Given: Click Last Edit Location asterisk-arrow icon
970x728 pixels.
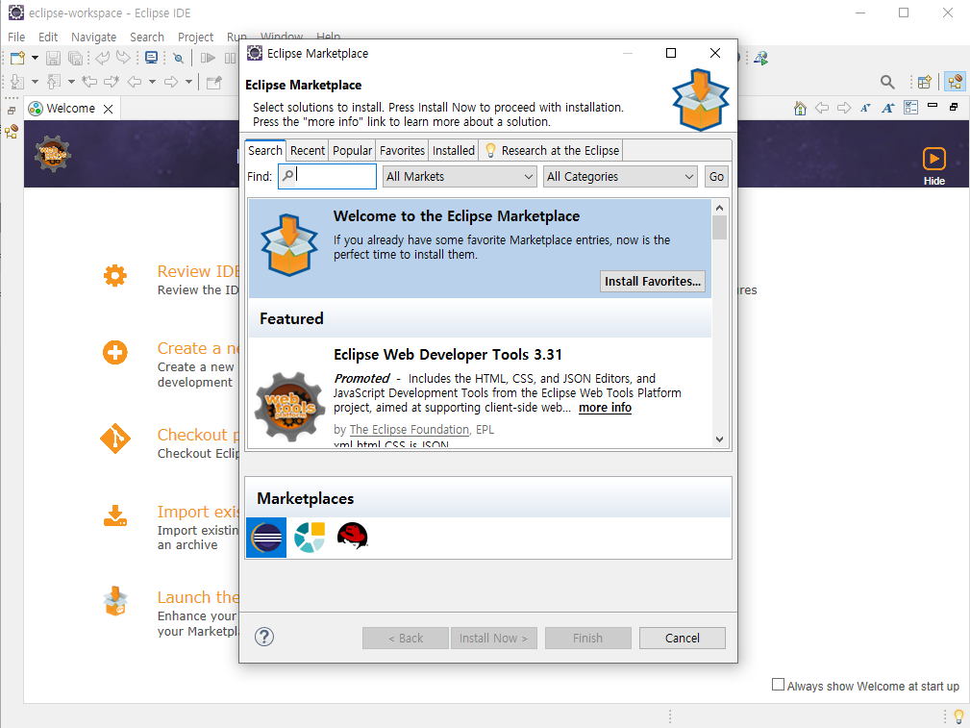Looking at the screenshot, I should click(x=90, y=82).
